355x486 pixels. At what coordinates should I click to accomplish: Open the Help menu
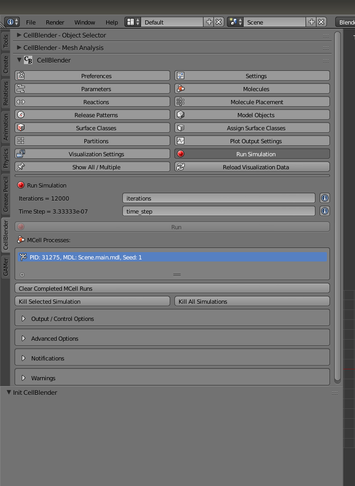111,22
